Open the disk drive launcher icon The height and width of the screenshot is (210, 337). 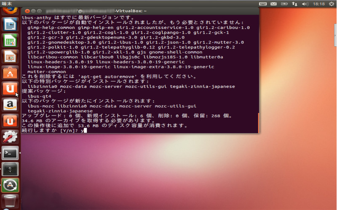tap(10, 169)
